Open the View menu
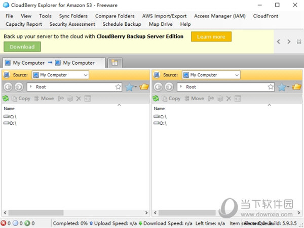 point(26,16)
